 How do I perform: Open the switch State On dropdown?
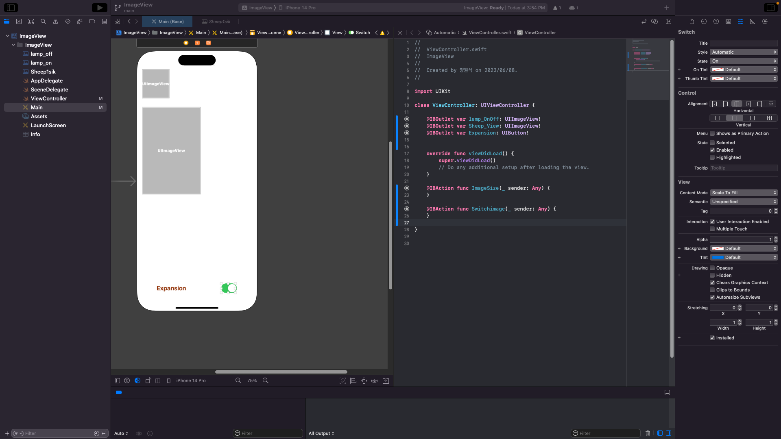click(744, 61)
